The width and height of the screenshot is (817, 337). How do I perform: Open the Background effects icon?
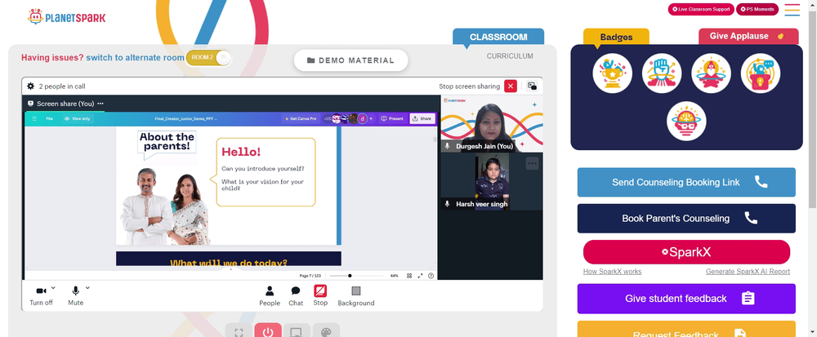tap(356, 290)
